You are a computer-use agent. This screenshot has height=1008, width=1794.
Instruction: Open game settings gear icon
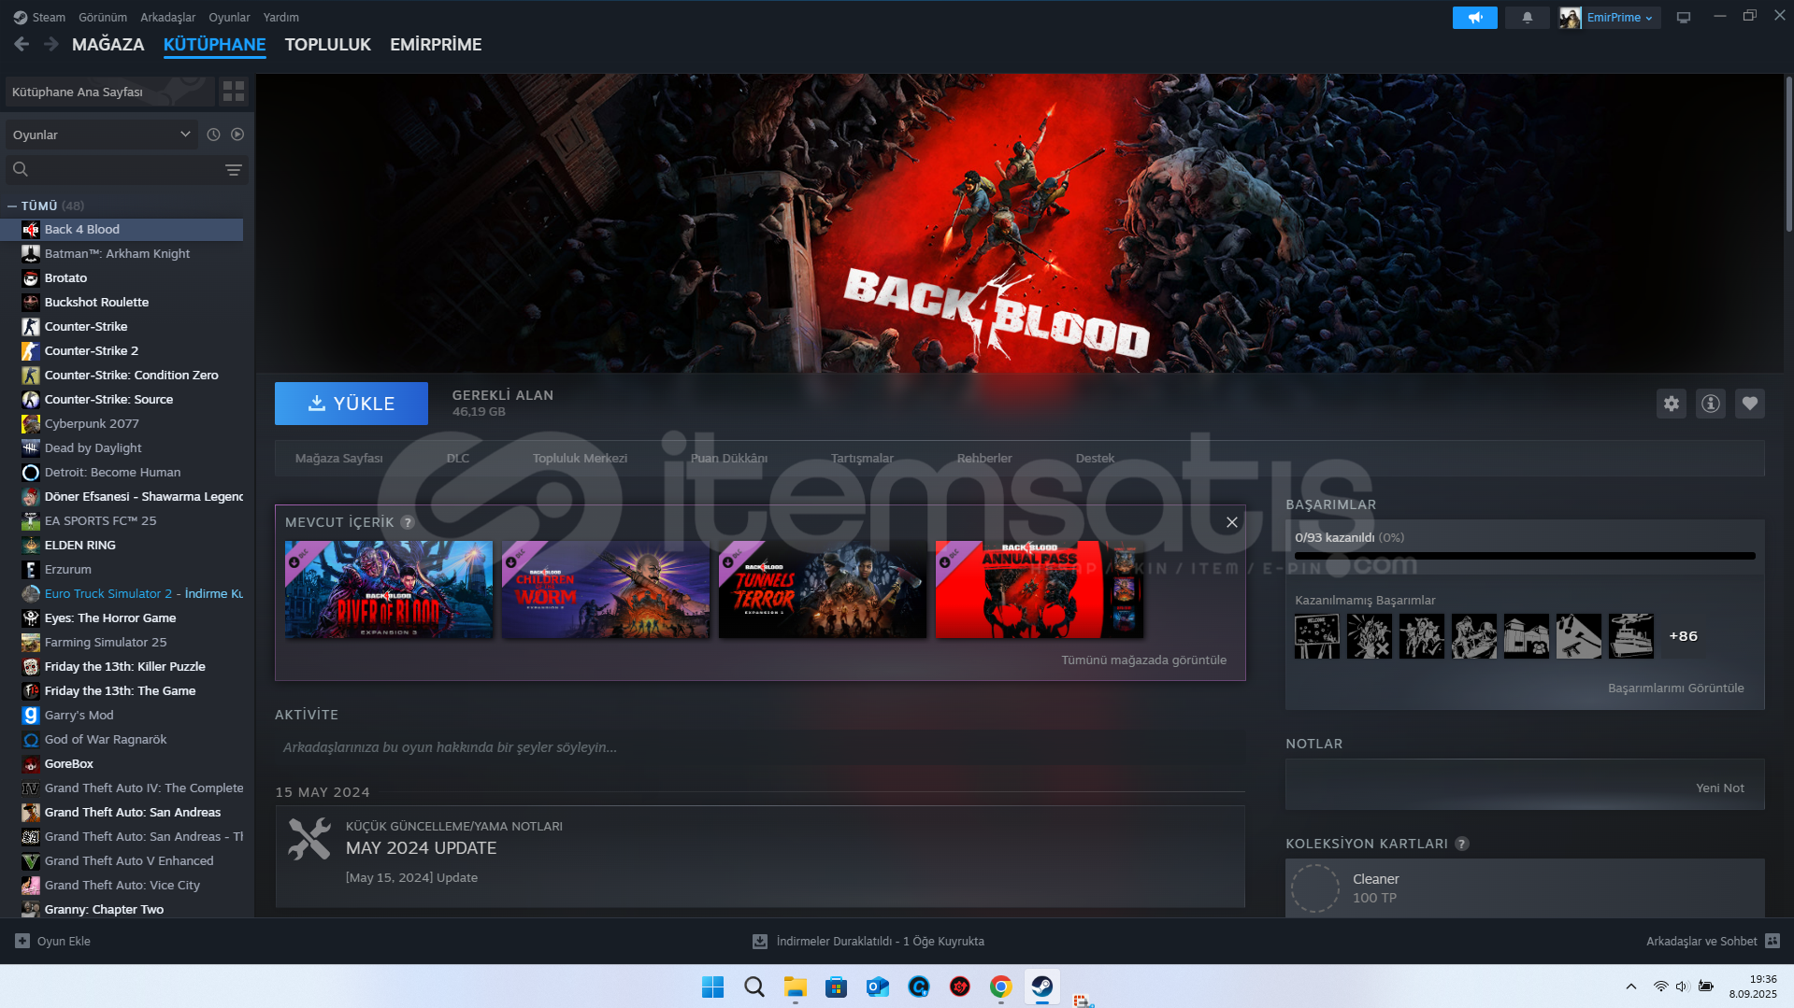click(1671, 404)
